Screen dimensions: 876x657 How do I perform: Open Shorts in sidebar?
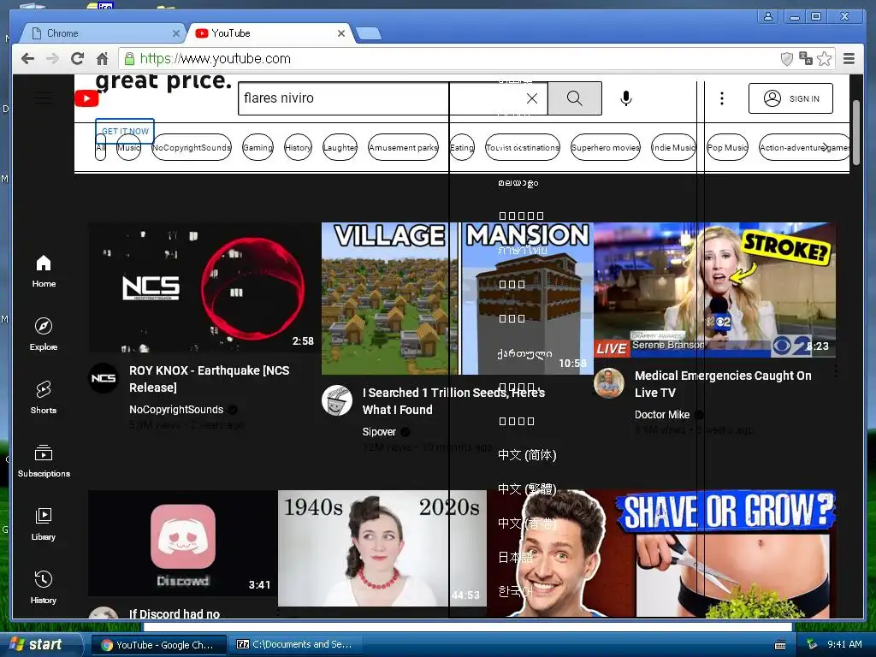pos(44,398)
